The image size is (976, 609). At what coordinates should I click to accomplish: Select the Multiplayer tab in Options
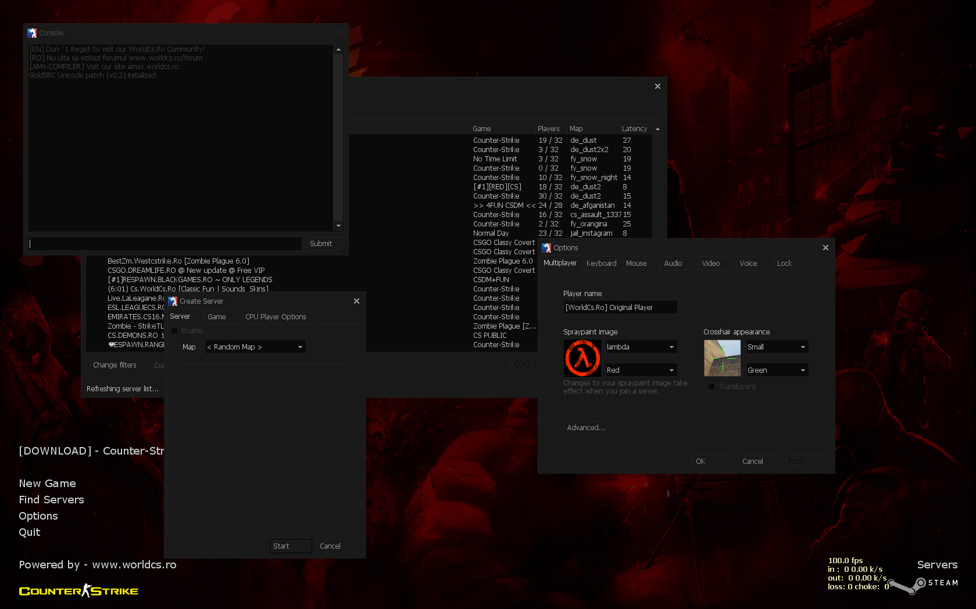pyautogui.click(x=560, y=263)
